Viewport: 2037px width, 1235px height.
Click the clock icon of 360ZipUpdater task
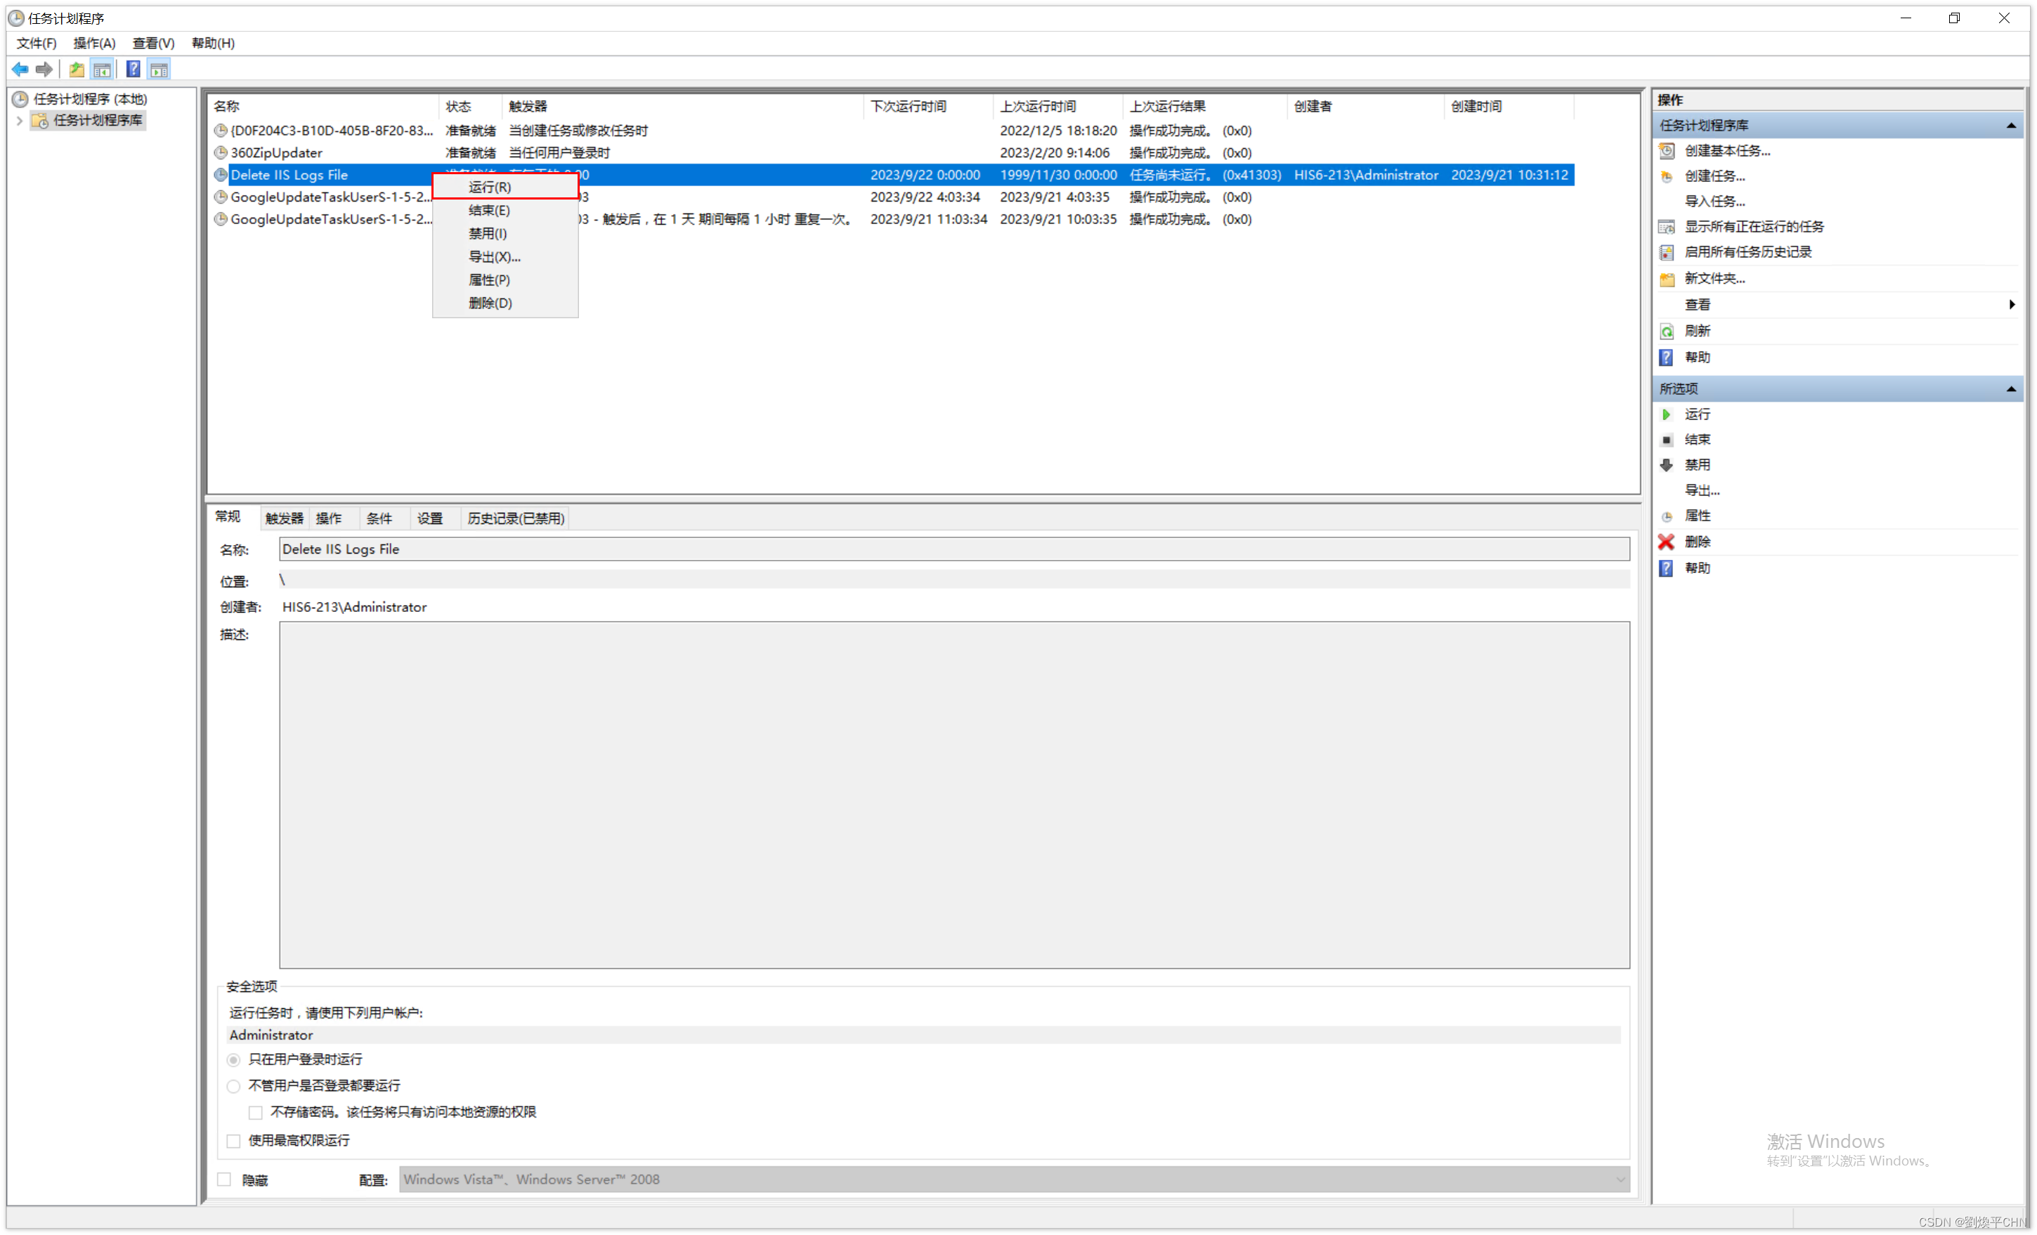click(221, 153)
